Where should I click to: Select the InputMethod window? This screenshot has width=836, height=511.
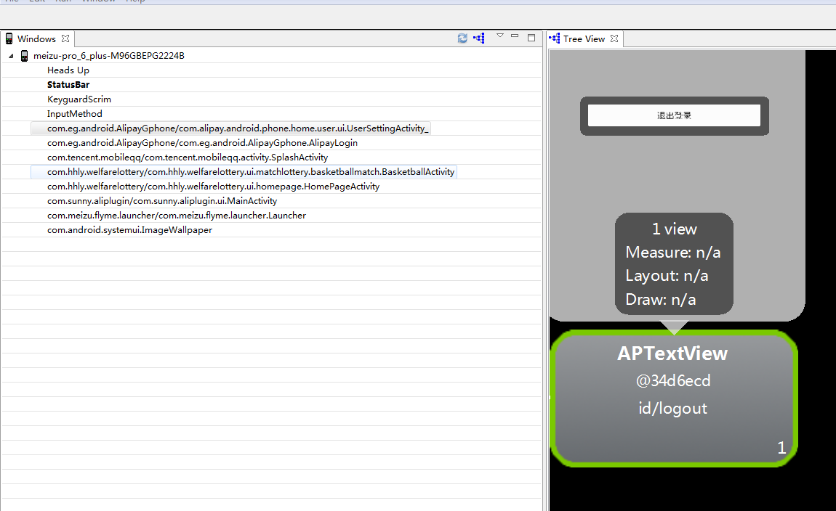75,114
